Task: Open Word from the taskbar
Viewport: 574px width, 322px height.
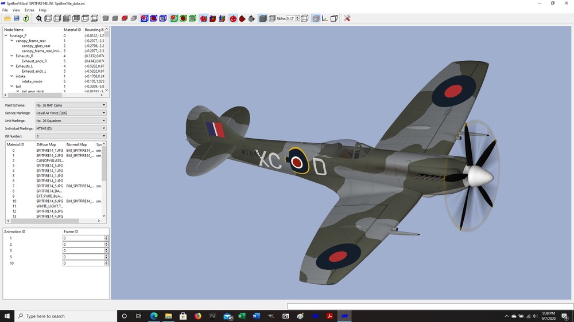Action: [256, 316]
